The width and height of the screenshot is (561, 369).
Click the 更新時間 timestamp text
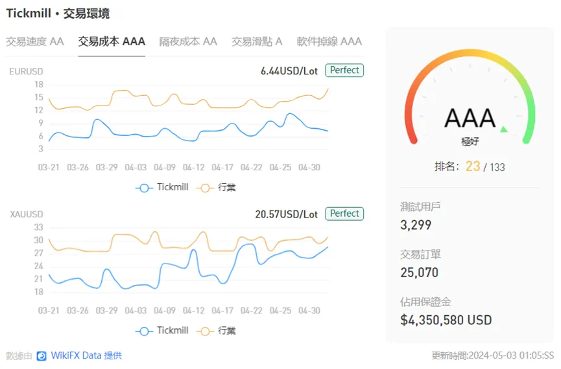point(493,355)
